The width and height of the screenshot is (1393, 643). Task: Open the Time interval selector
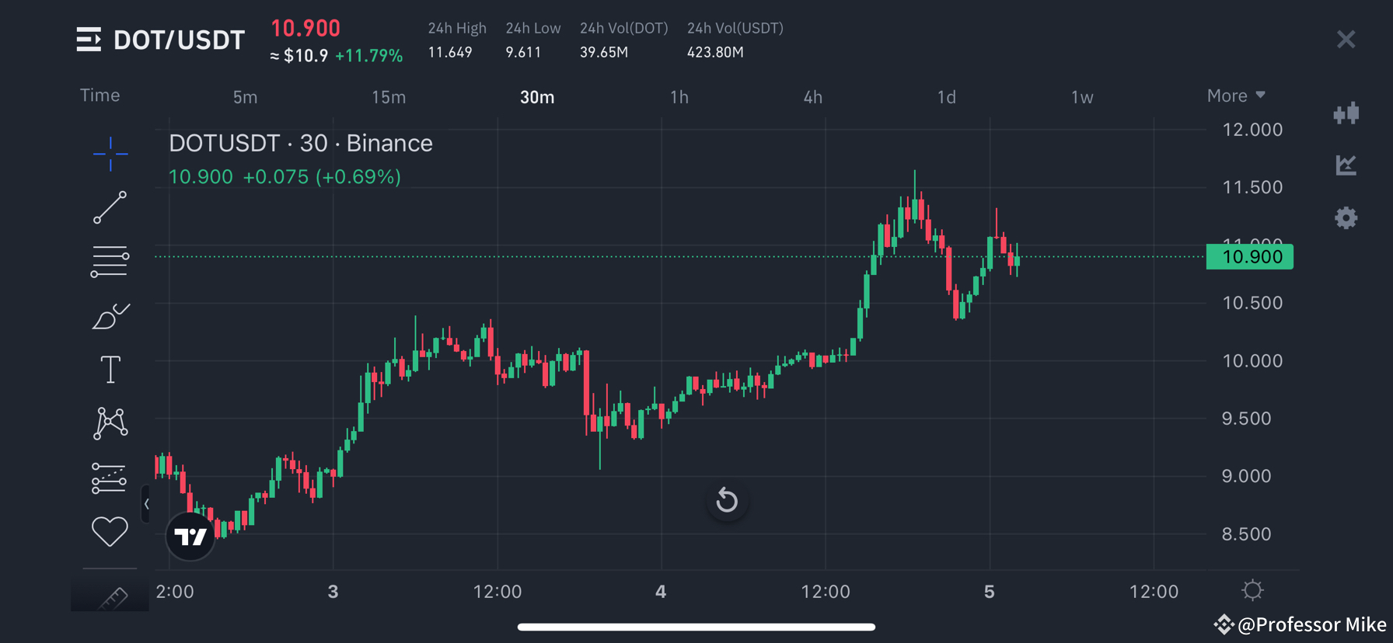tap(99, 95)
